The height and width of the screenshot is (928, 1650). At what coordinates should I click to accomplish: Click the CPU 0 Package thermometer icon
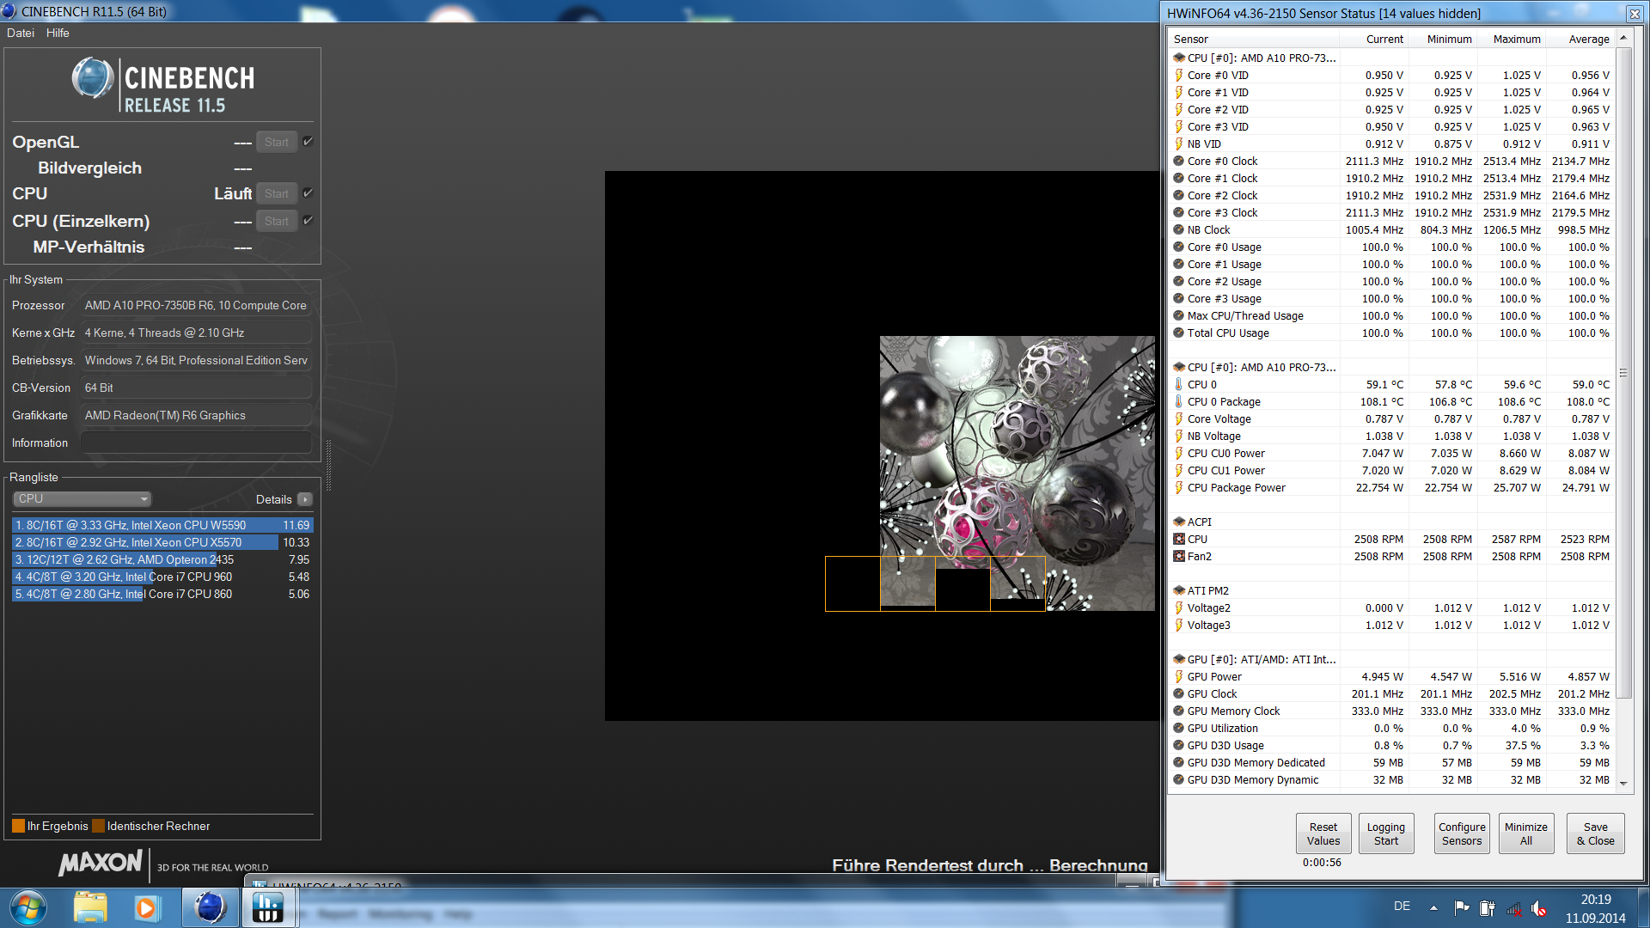1179,402
